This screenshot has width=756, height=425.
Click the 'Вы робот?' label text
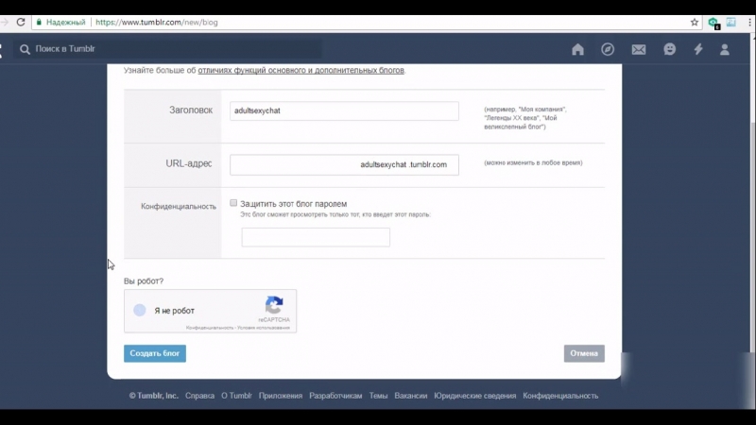coord(144,280)
